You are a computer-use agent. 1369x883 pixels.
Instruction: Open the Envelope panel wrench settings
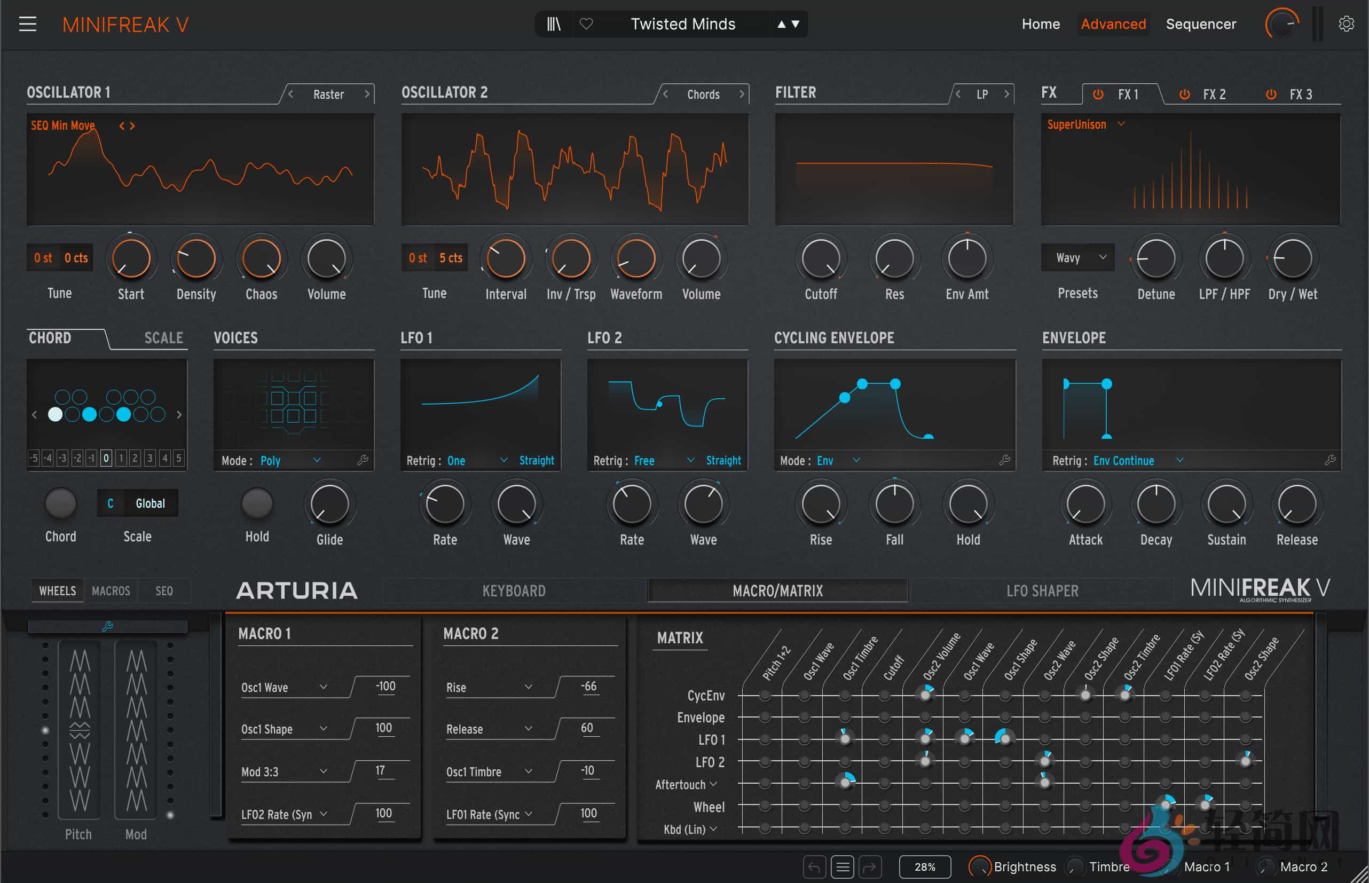1330,460
